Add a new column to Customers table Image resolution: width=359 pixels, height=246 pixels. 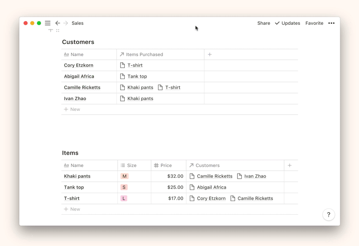[210, 55]
